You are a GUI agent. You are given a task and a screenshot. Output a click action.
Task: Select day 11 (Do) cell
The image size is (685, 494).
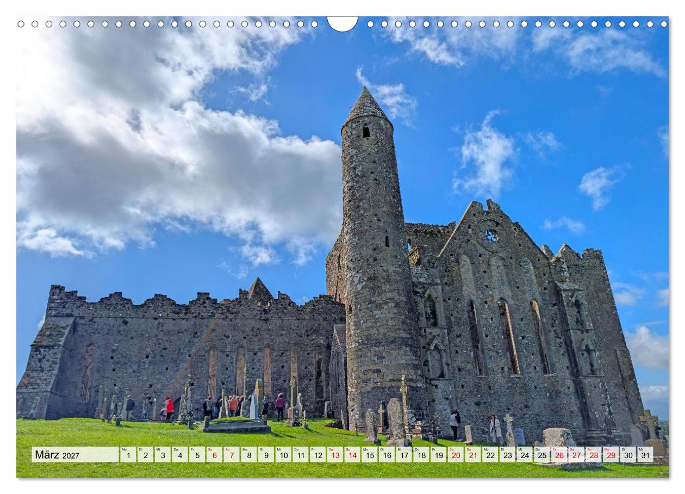(301, 455)
